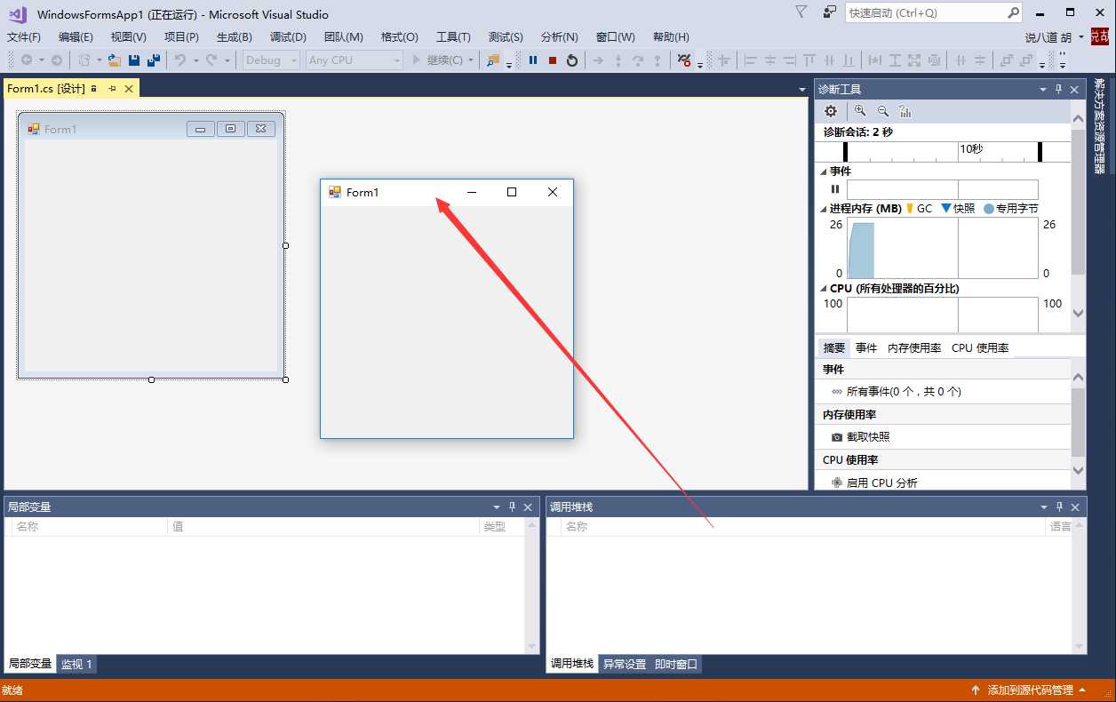The width and height of the screenshot is (1116, 702).
Task: Click the Navigate Backward icon
Action: 27,60
